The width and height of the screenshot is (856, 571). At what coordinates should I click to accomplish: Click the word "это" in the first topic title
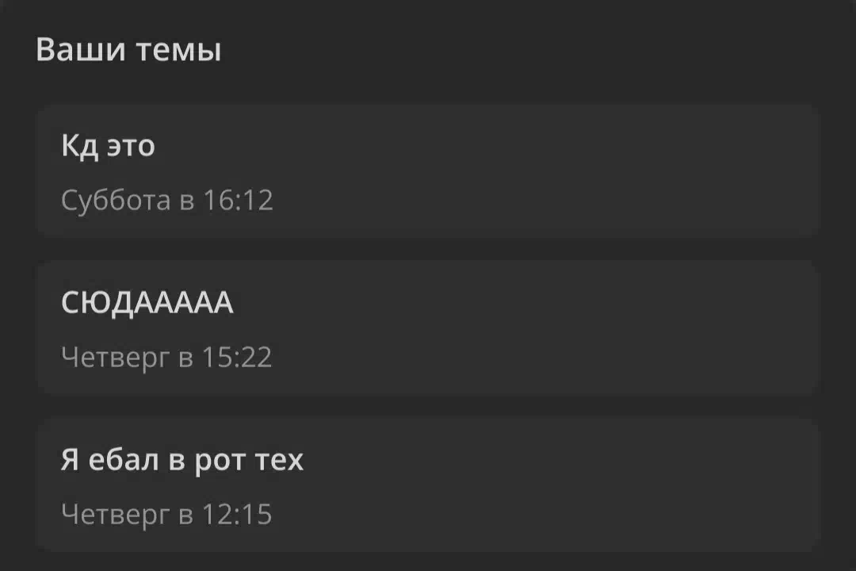click(131, 146)
